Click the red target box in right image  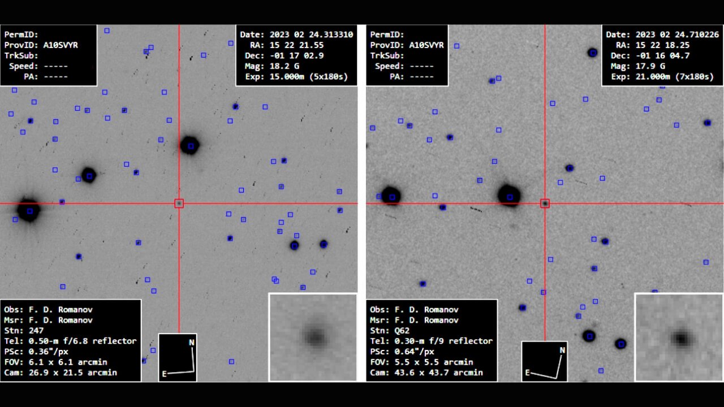point(545,203)
